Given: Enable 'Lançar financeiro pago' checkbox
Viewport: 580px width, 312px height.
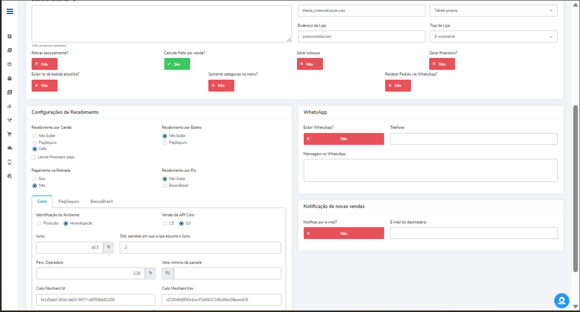Looking at the screenshot, I should point(34,157).
